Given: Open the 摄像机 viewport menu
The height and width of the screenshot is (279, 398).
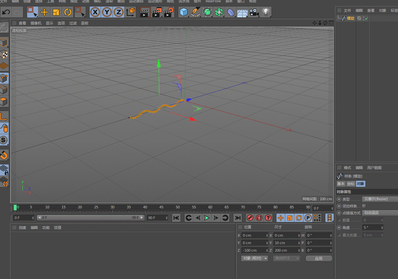Looking at the screenshot, I should pos(36,23).
